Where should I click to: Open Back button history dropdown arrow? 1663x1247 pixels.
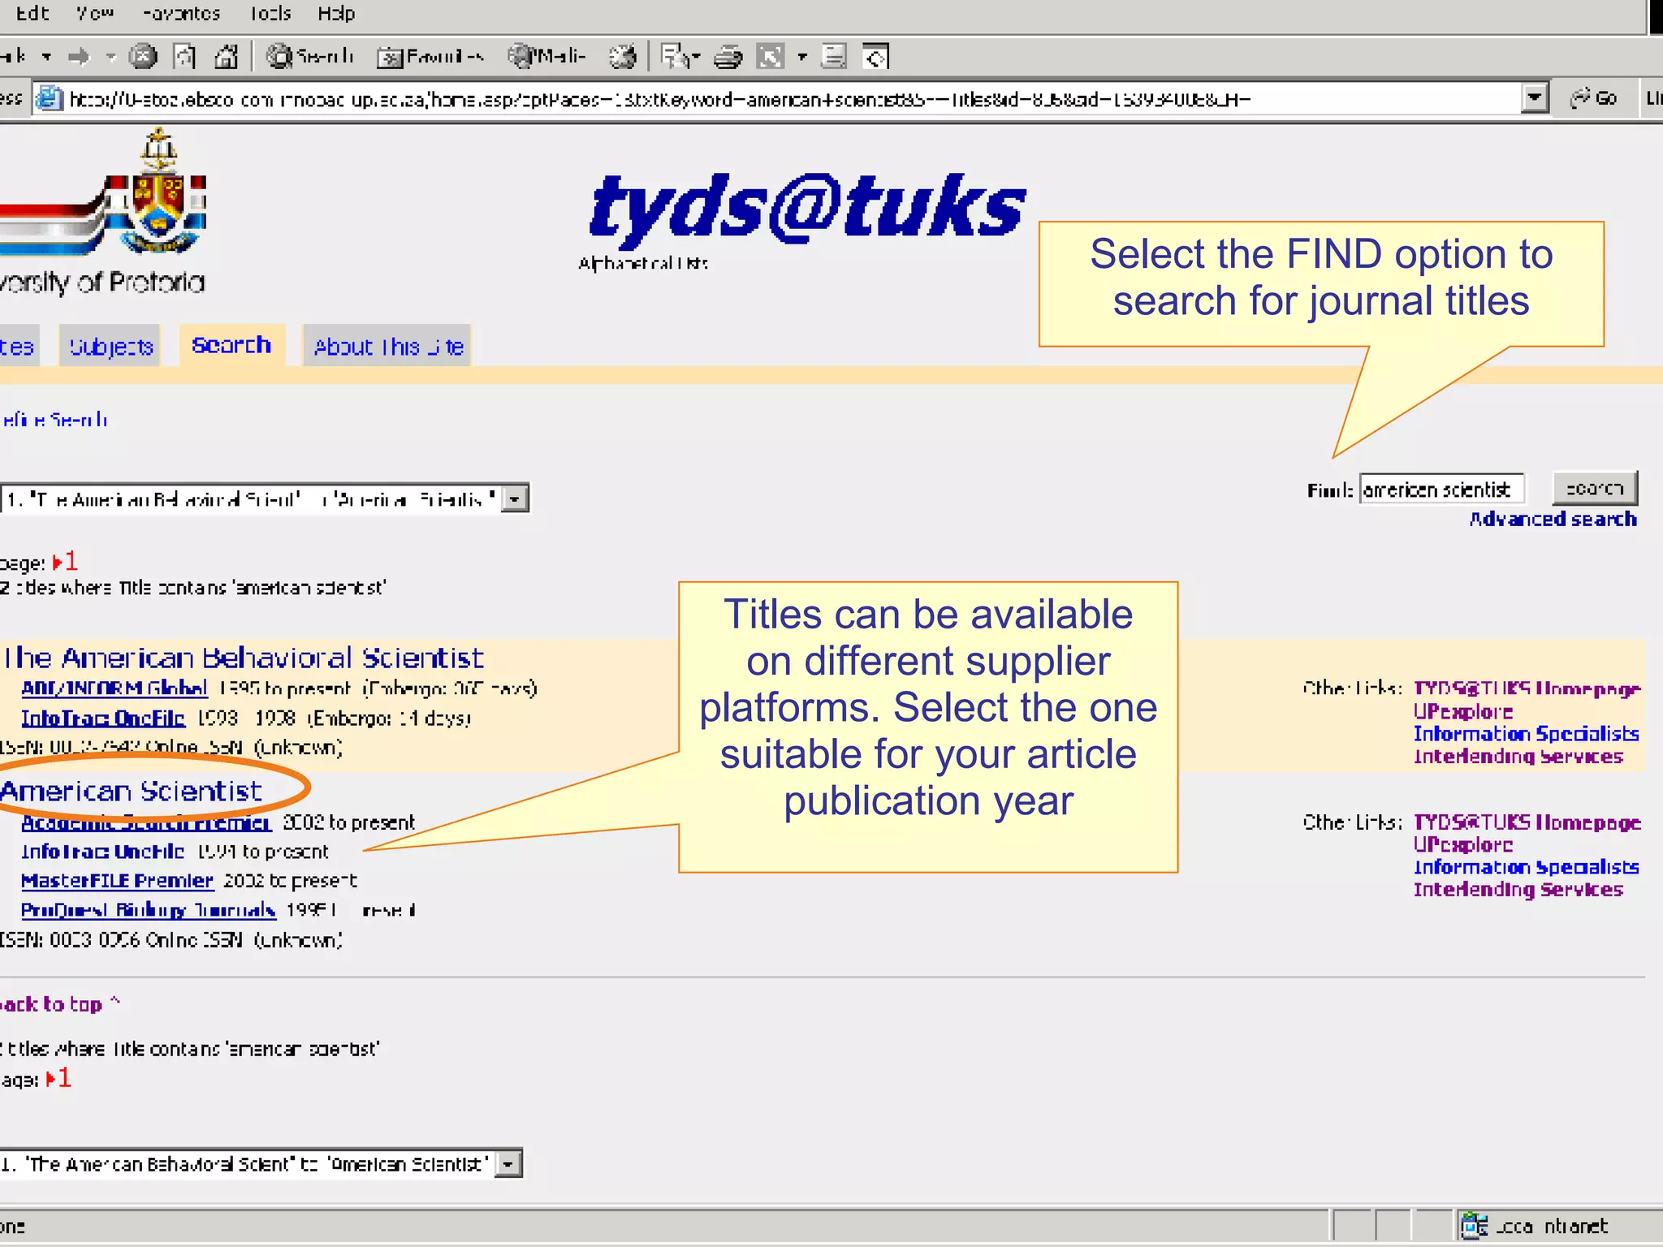[x=47, y=57]
